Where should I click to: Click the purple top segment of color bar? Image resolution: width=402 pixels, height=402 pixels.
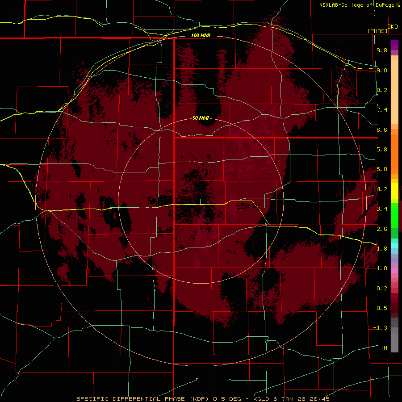(394, 45)
